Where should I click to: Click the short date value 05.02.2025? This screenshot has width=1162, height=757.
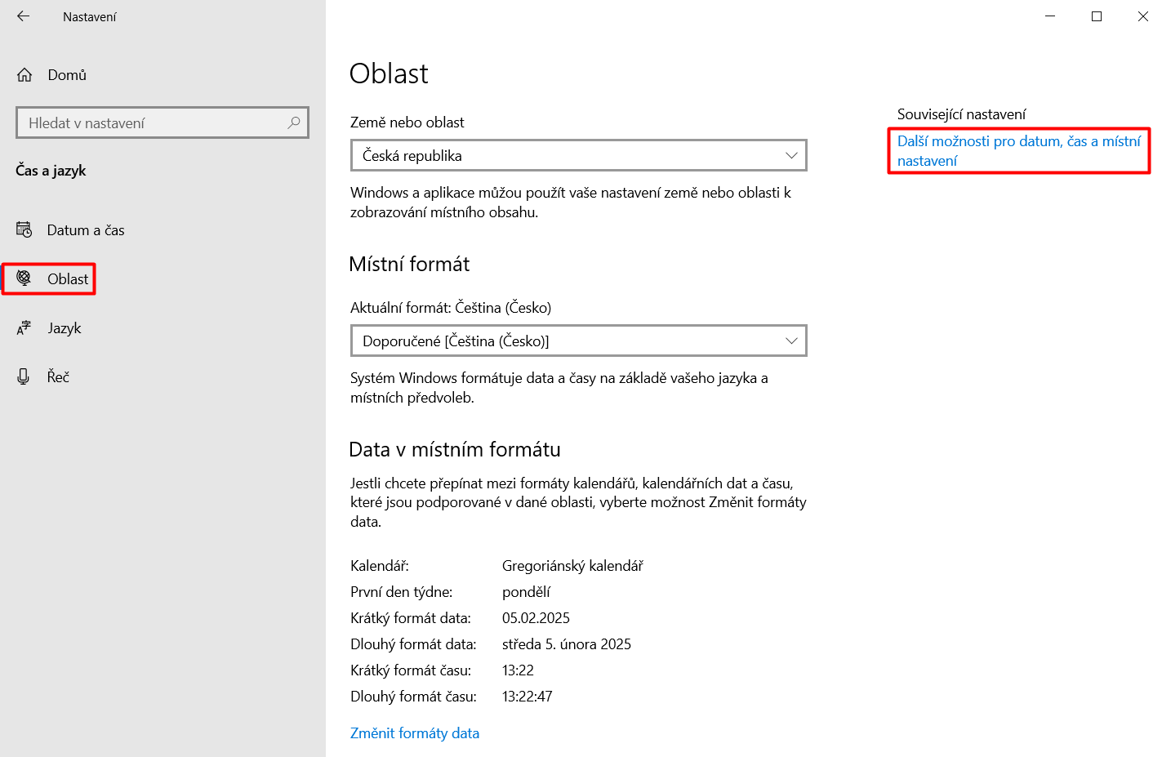(x=536, y=618)
